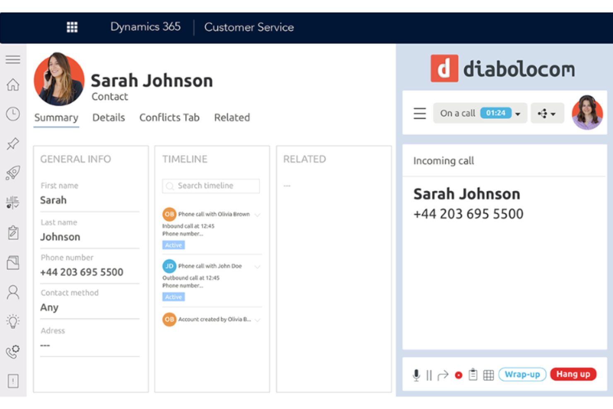Click the First name field Sarah
The width and height of the screenshot is (613, 409).
click(90, 200)
